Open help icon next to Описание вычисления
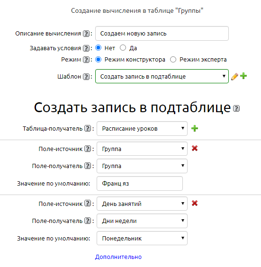Image resolution: width=261 pixels, height=267 pixels. click(86, 34)
